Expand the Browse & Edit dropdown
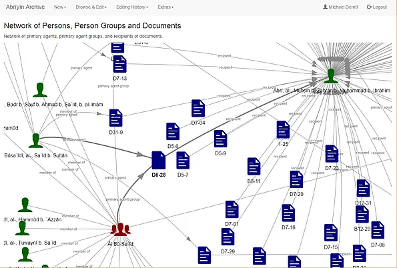397x268 pixels. tap(91, 7)
